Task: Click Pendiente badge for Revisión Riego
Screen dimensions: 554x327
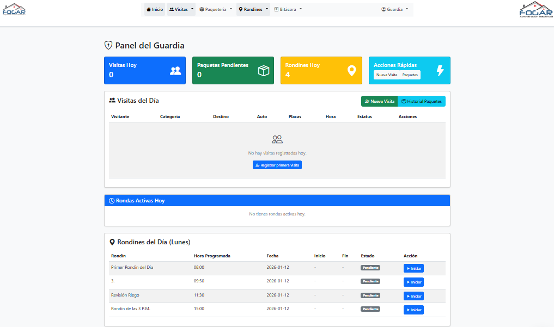Action: pyautogui.click(x=370, y=295)
